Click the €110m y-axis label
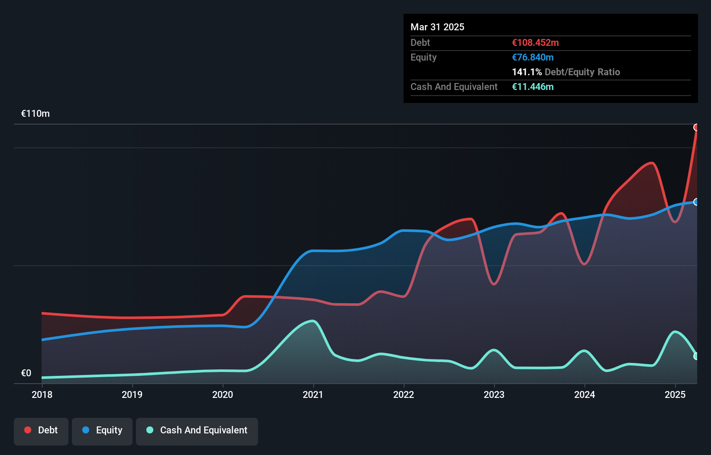 click(36, 114)
